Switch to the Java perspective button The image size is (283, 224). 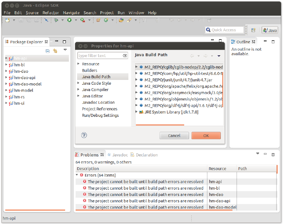click(x=270, y=30)
